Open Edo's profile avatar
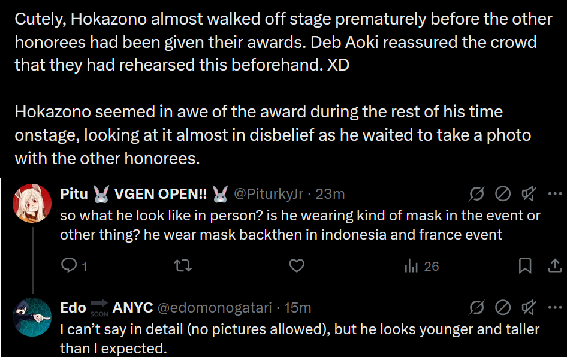567x357 pixels. 32,317
